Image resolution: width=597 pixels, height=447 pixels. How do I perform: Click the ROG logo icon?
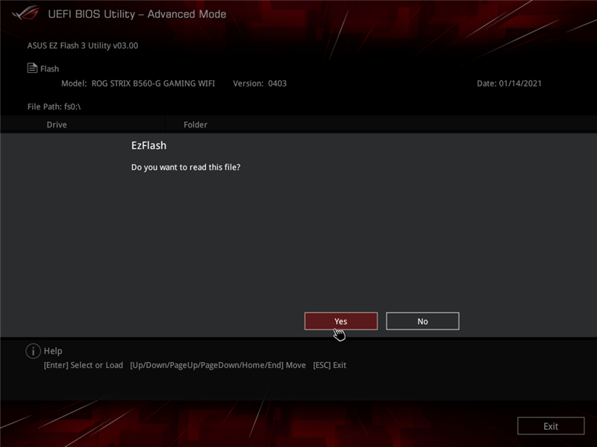(25, 13)
